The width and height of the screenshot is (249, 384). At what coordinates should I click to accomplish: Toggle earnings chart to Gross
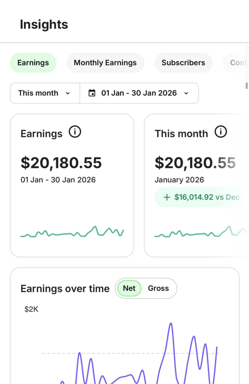(x=158, y=288)
